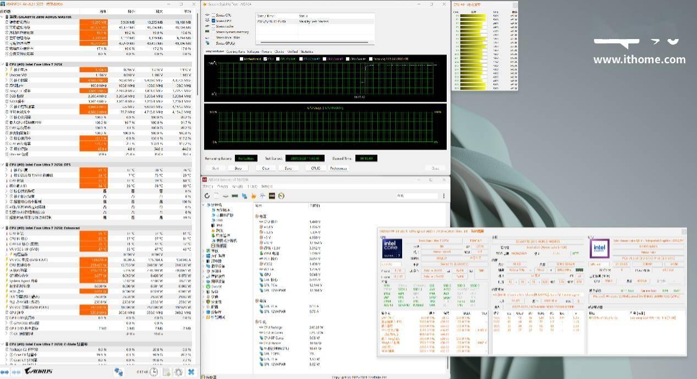Click the refresh icon in AIDA64 Extreme toolbar

click(207, 196)
